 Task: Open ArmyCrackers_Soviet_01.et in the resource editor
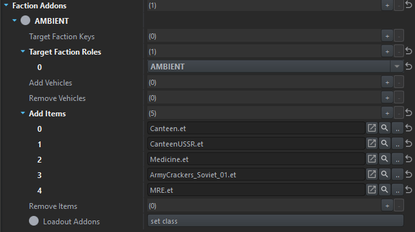point(372,174)
